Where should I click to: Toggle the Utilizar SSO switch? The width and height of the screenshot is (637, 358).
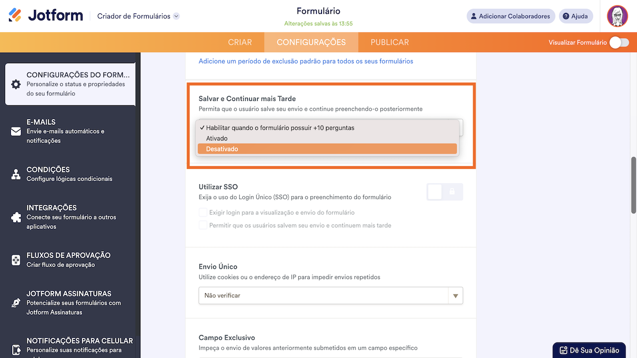tap(444, 192)
